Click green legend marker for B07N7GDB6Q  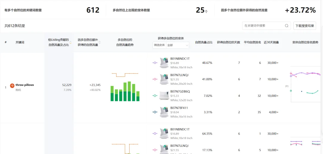point(155,96)
